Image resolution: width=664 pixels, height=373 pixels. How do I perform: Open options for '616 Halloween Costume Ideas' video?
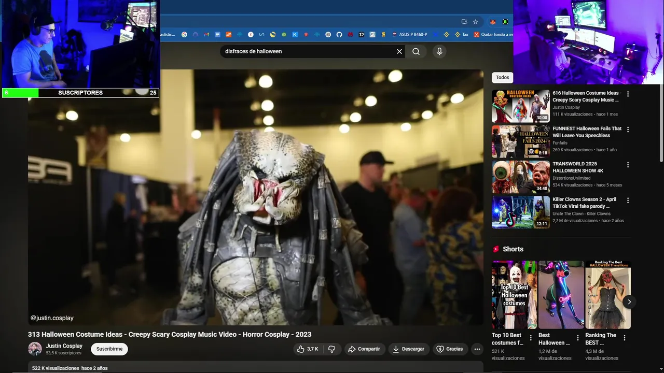628,94
